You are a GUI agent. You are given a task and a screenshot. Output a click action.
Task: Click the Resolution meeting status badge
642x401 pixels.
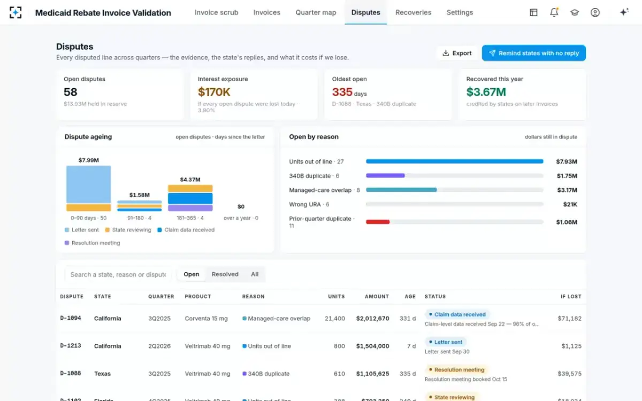[456, 369]
